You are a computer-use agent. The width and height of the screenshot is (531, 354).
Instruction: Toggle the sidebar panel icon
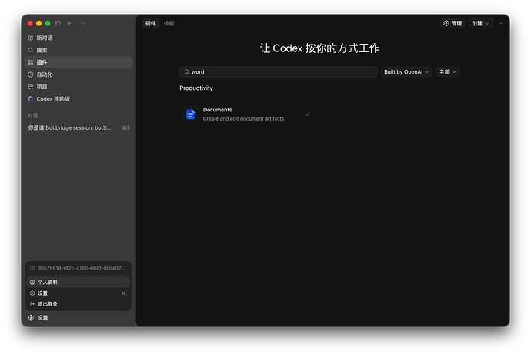tap(58, 23)
